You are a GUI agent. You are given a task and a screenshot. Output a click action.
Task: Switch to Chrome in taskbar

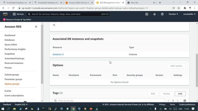click(x=73, y=109)
